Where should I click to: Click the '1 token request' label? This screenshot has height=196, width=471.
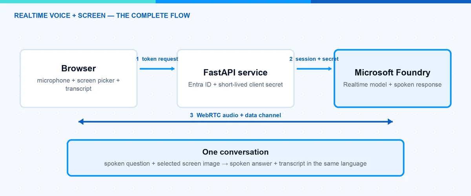157,59
